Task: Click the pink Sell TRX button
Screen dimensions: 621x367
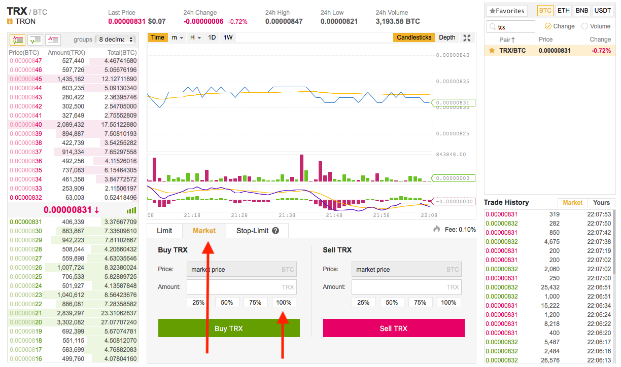Action: tap(394, 328)
